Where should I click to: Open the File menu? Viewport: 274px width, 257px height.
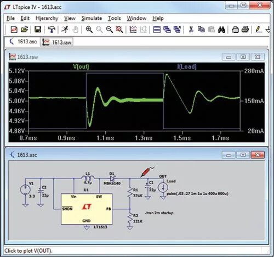pos(10,18)
